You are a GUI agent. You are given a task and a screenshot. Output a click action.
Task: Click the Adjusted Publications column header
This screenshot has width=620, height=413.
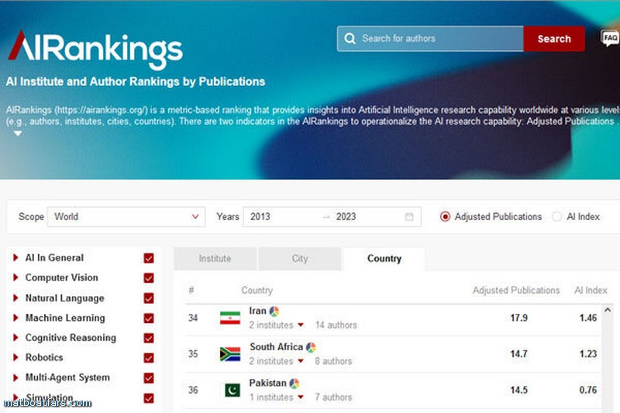[516, 290]
